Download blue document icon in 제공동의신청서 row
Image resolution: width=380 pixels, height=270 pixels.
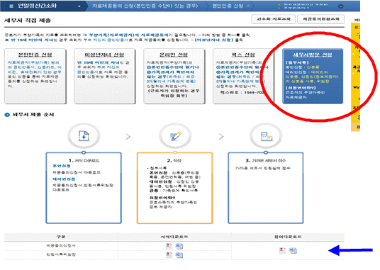[x=179, y=246]
